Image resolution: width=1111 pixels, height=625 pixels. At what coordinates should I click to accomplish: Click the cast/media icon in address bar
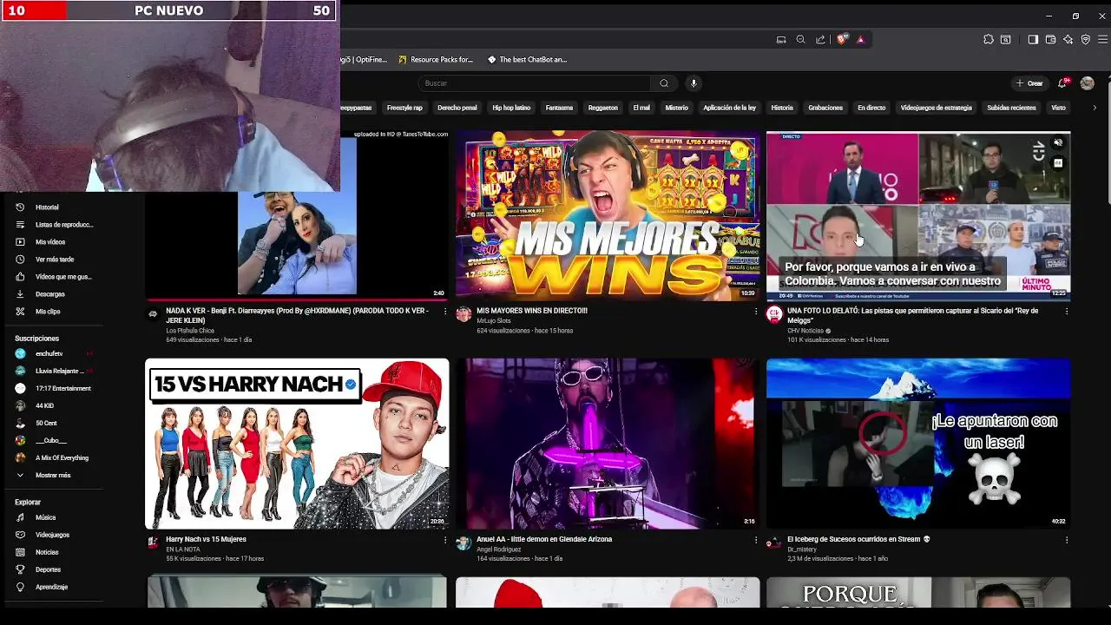point(781,39)
